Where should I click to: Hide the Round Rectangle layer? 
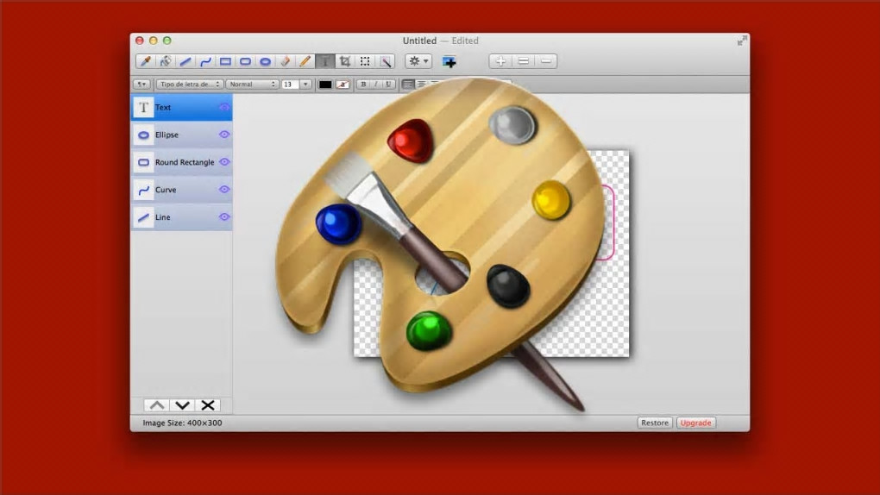tap(224, 161)
